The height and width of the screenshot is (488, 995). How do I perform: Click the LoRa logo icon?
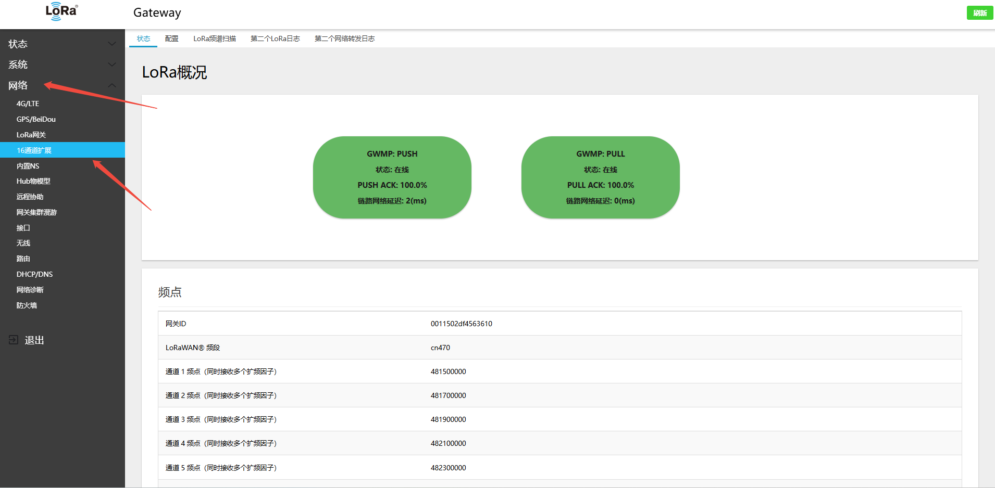(61, 11)
